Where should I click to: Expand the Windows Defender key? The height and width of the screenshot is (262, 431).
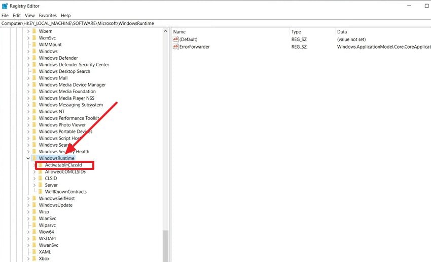(x=28, y=58)
